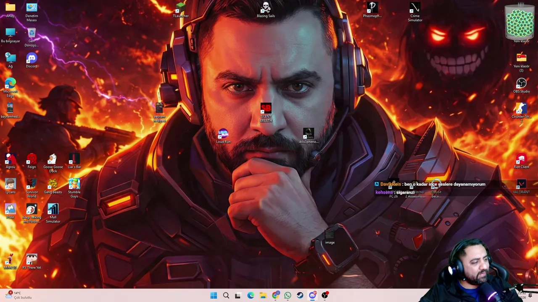Select Keep Talking and Nobody shortcut
This screenshot has width=538, height=302.
(x=32, y=213)
